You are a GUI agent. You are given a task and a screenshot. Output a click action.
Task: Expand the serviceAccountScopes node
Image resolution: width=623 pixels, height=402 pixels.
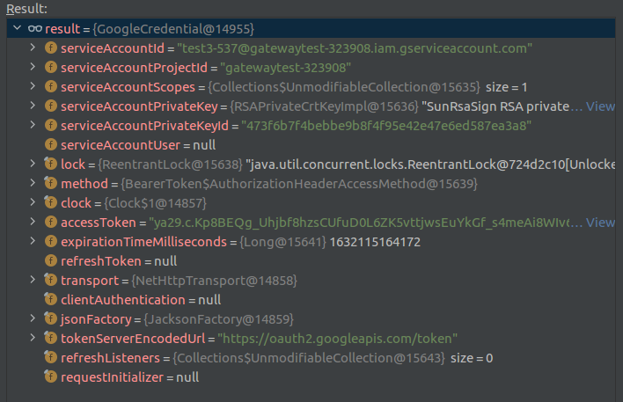coord(33,86)
